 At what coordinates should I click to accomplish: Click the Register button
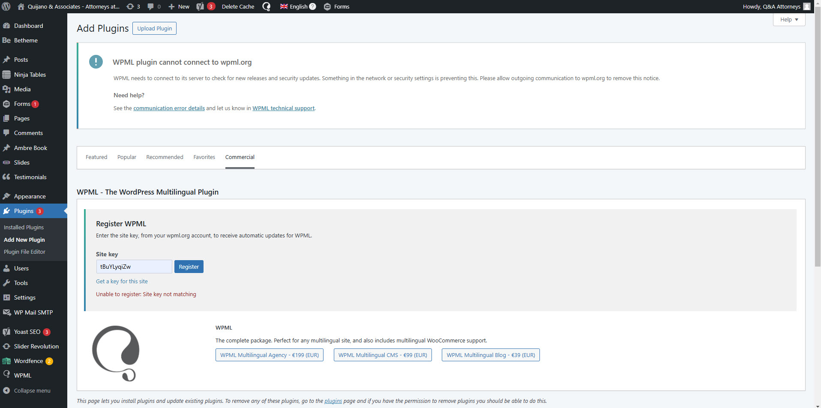pyautogui.click(x=189, y=267)
